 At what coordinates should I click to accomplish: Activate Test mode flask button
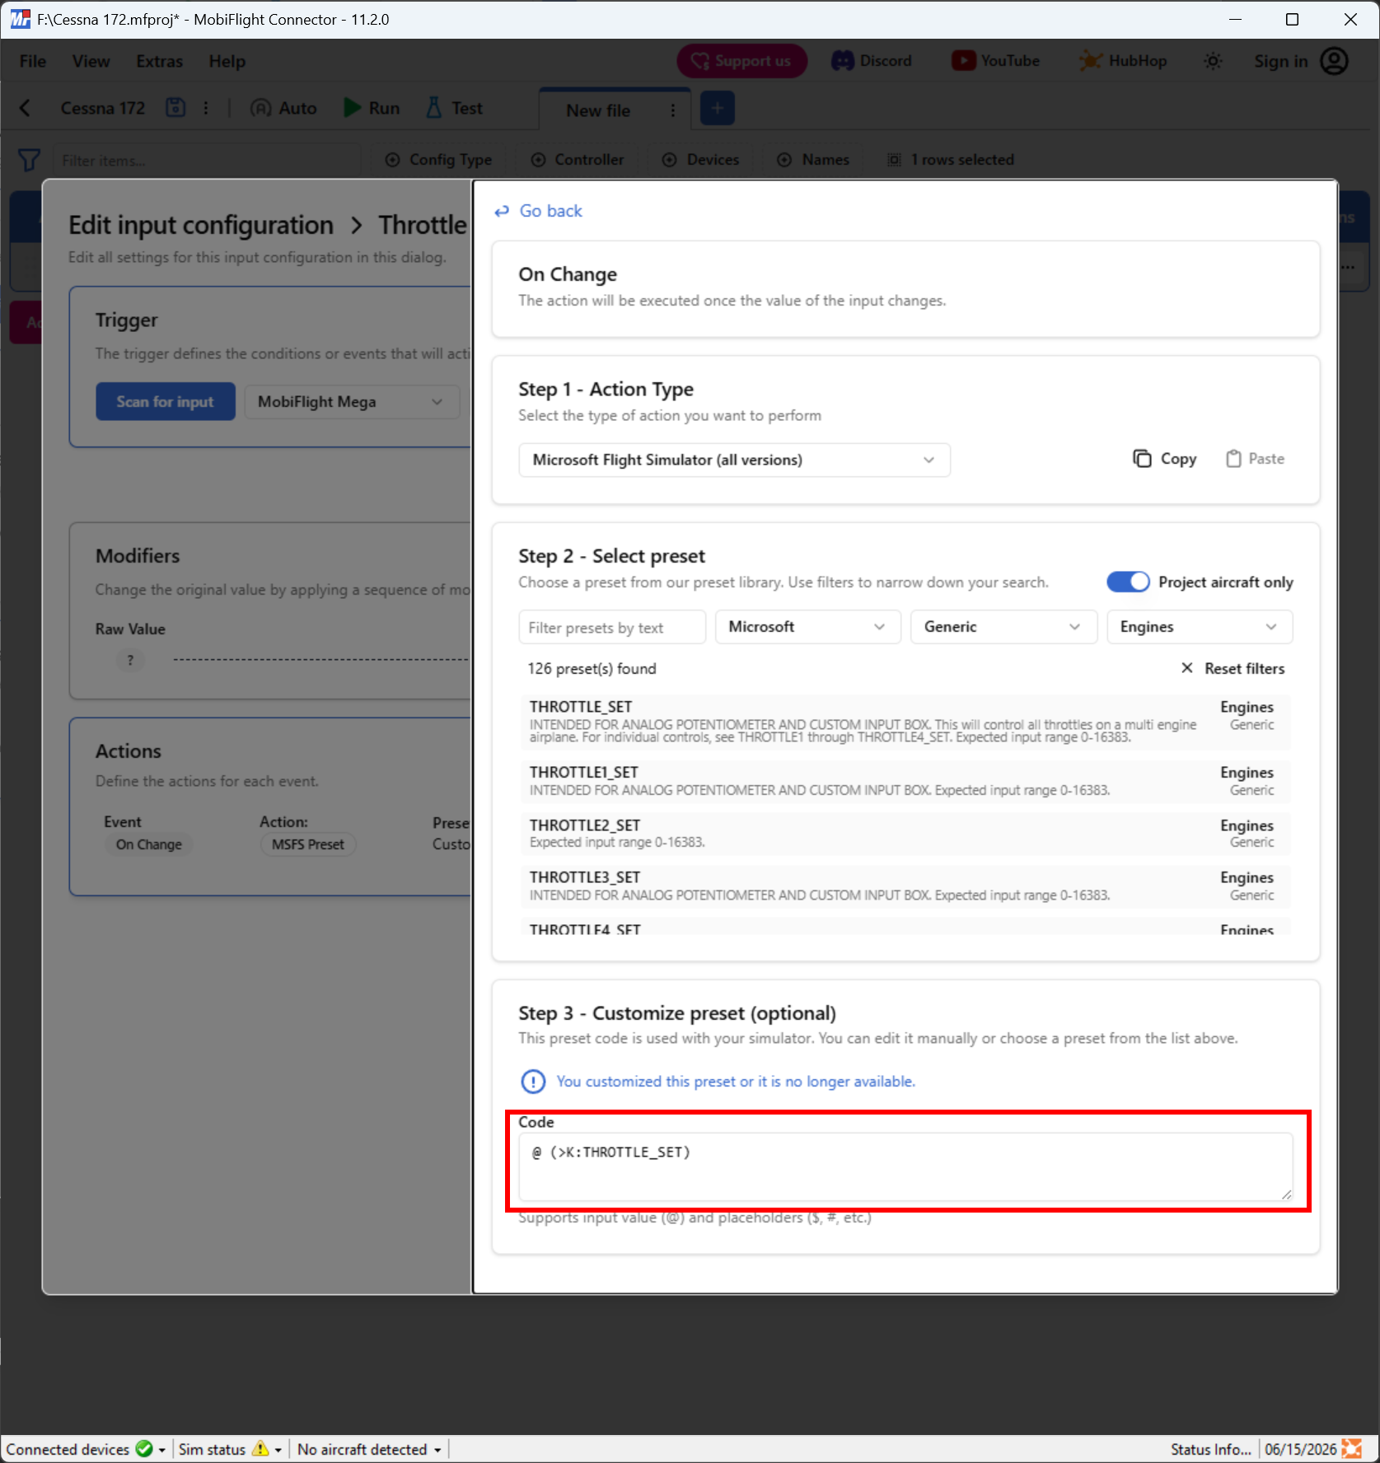[x=454, y=108]
